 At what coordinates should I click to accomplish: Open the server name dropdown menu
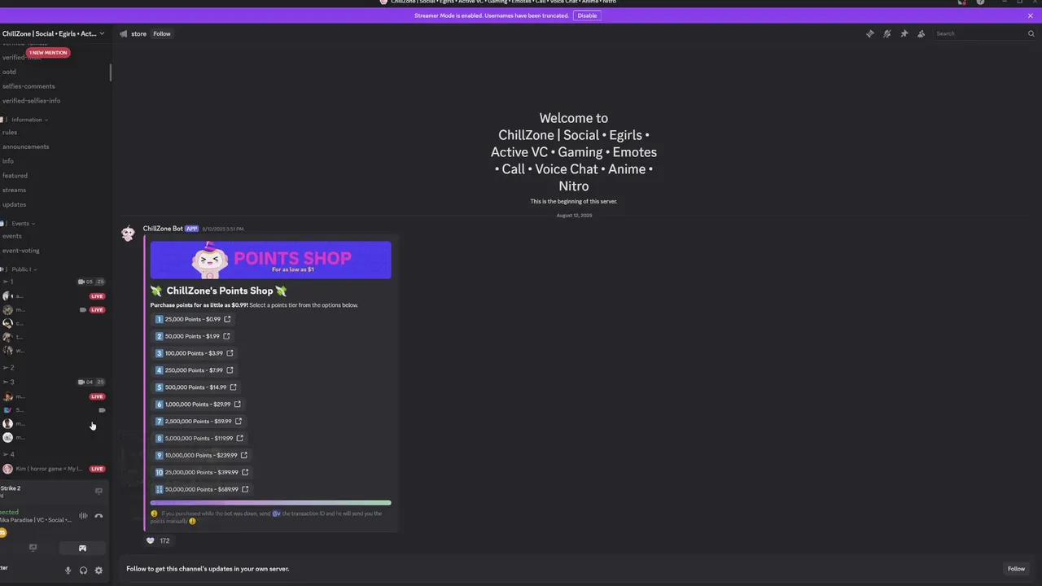(x=54, y=33)
